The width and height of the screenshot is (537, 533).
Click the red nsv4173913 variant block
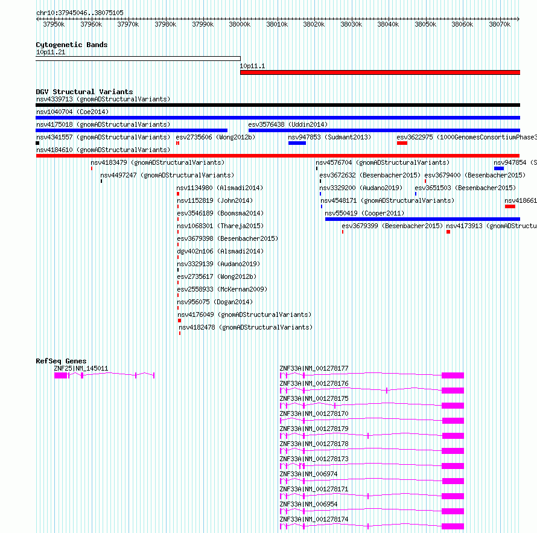(448, 232)
